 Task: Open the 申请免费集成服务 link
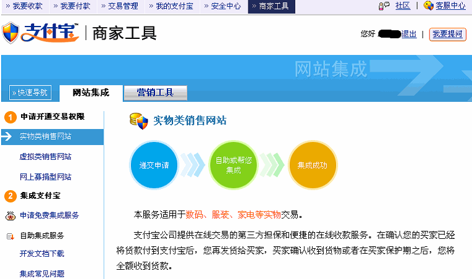tap(49, 215)
